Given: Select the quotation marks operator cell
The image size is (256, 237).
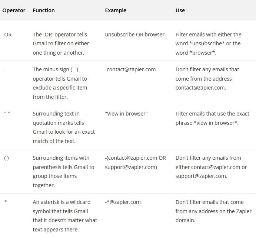Looking at the screenshot, I should (7, 114).
